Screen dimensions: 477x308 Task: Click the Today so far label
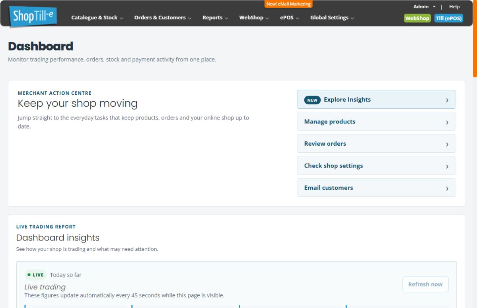pyautogui.click(x=65, y=275)
